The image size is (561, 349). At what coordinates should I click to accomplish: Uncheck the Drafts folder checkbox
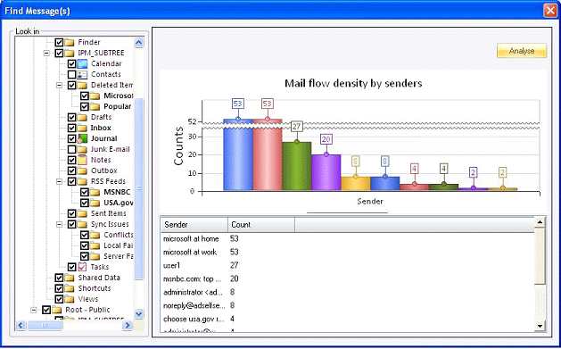point(71,118)
